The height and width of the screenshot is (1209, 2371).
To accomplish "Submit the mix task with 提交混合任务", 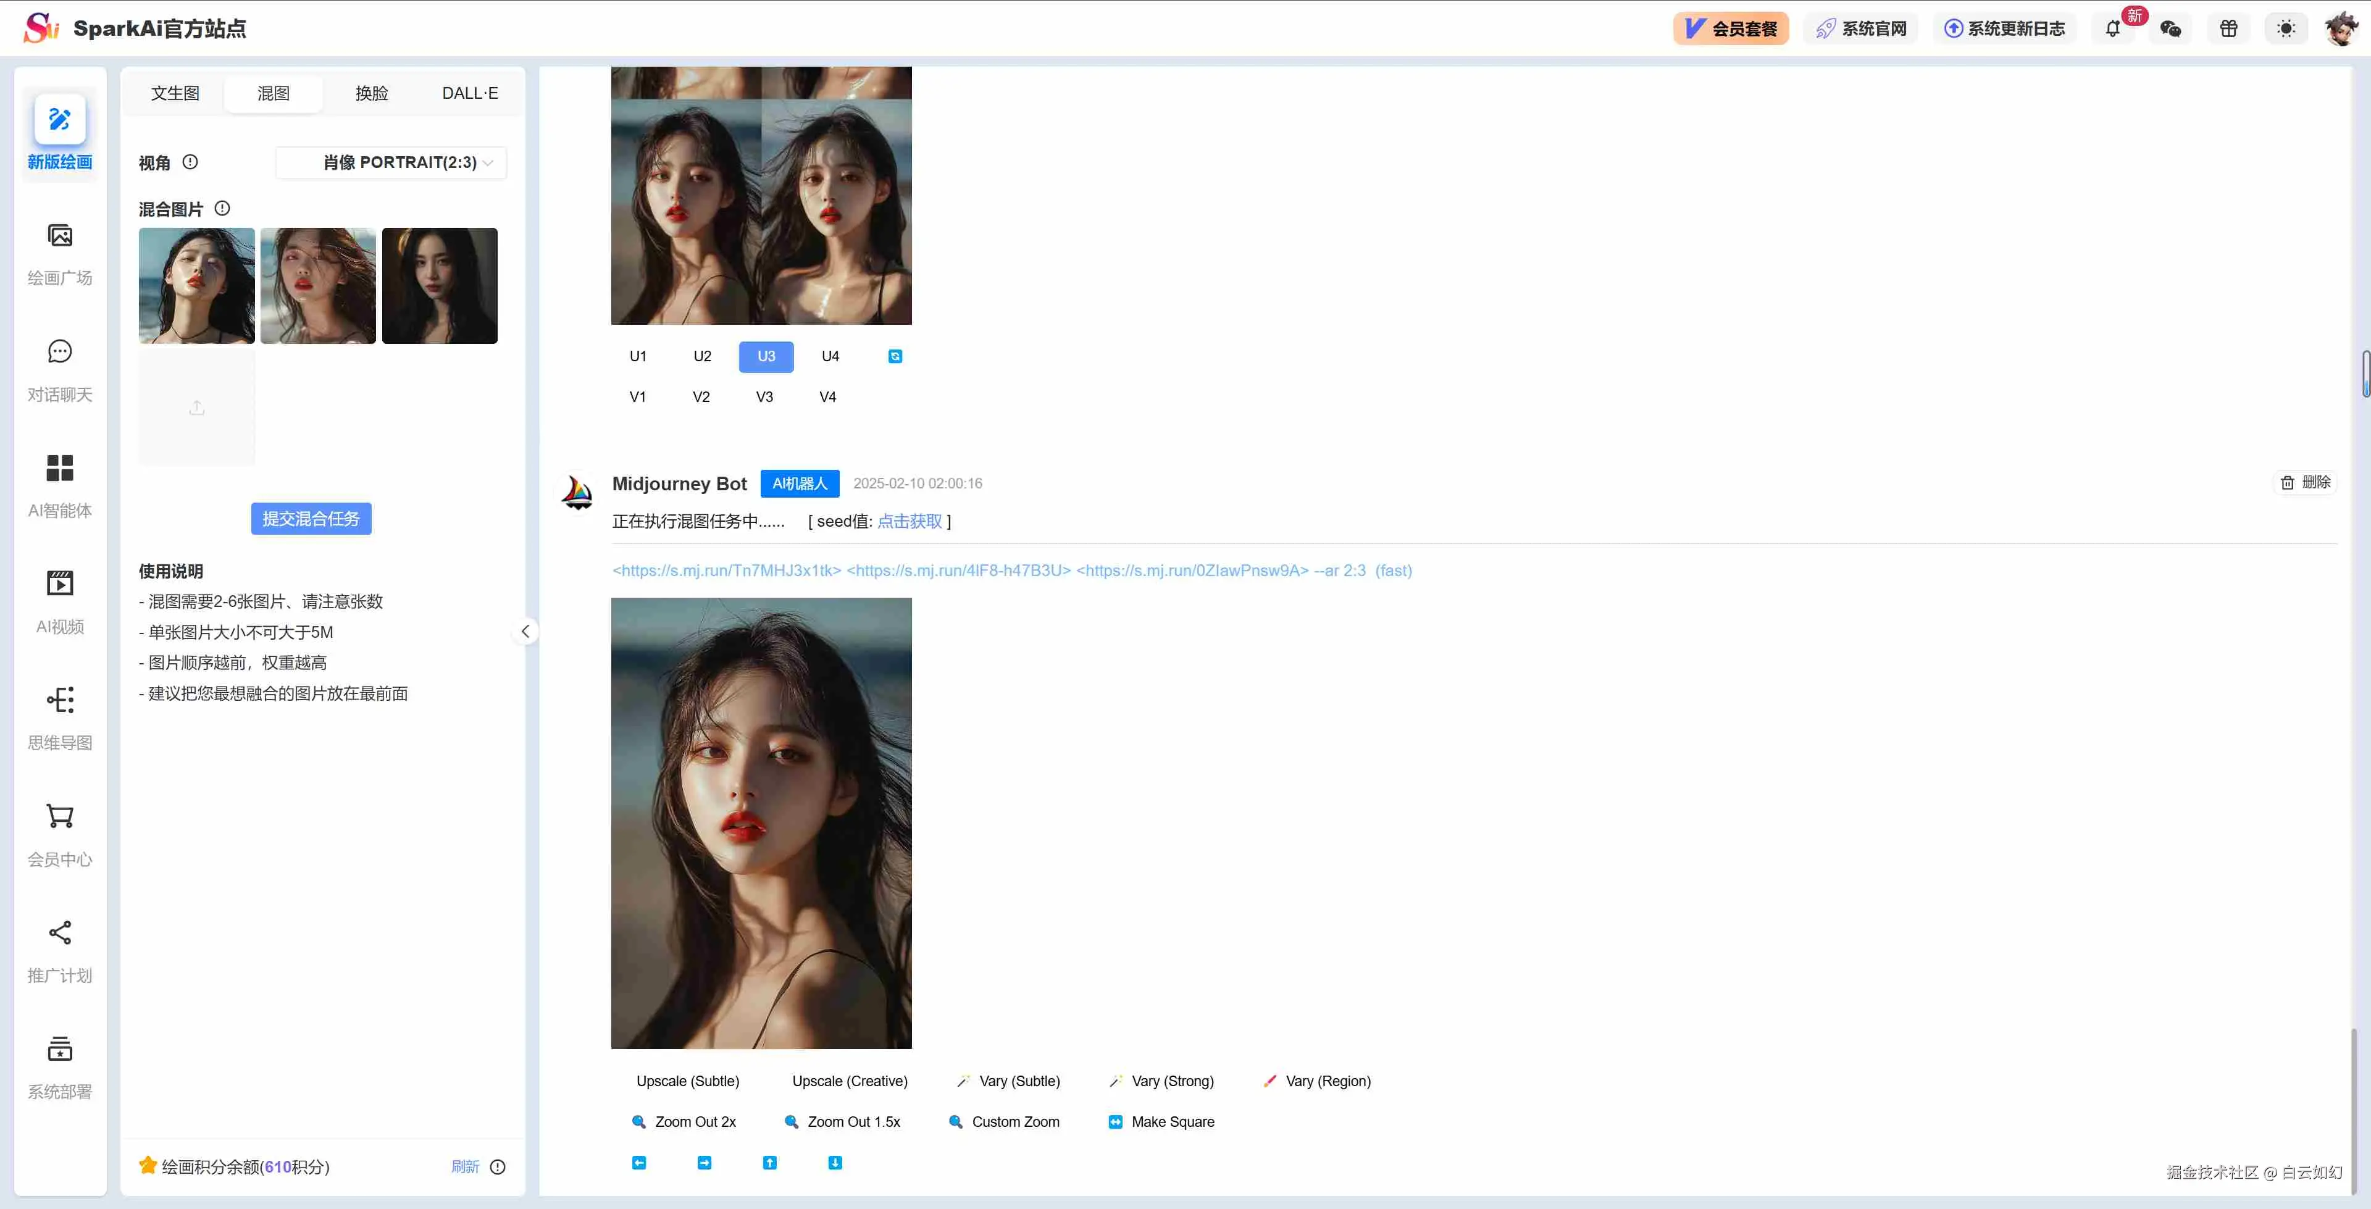I will pyautogui.click(x=310, y=517).
